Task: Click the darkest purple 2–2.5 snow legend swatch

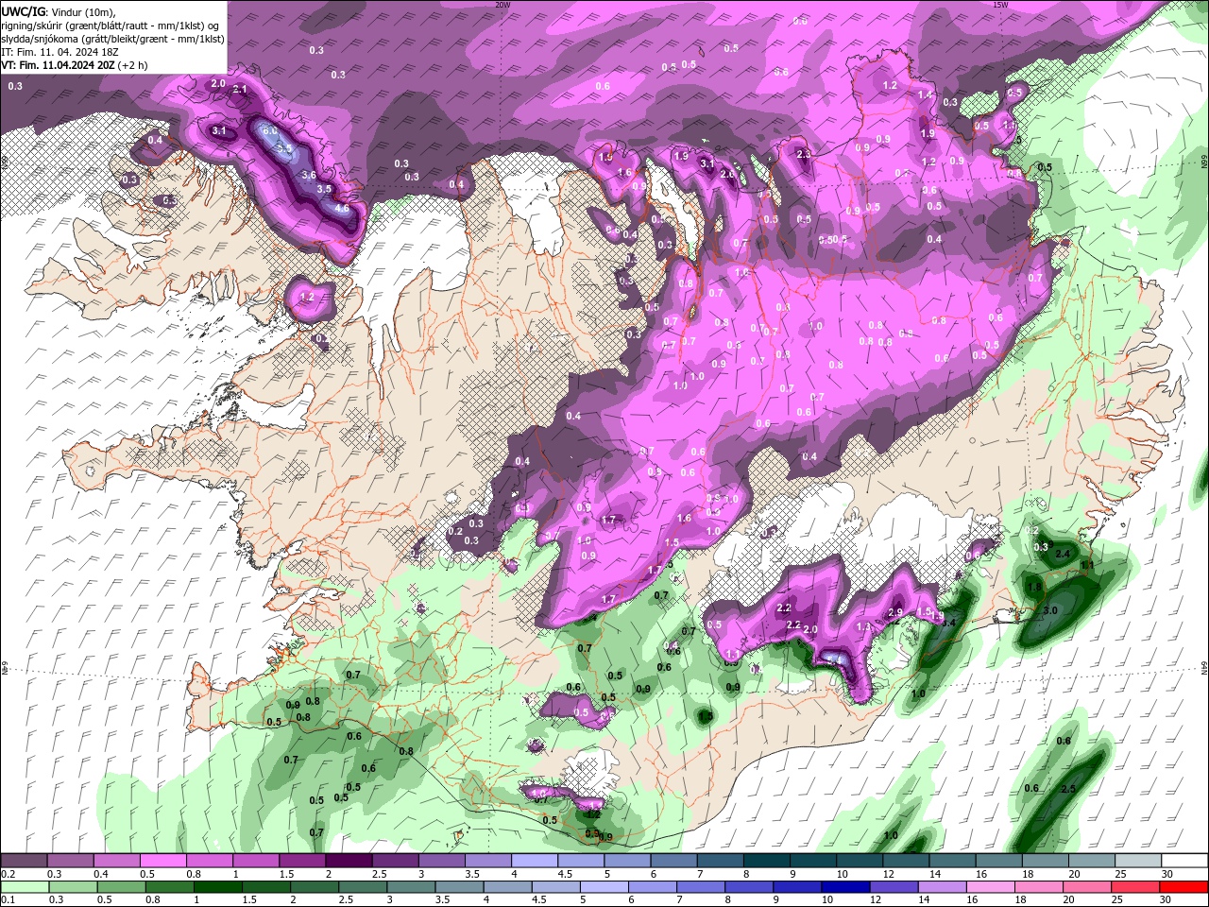Action: (x=349, y=861)
